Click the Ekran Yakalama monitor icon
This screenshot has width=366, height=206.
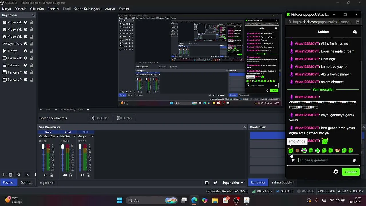pyautogui.click(x=5, y=58)
